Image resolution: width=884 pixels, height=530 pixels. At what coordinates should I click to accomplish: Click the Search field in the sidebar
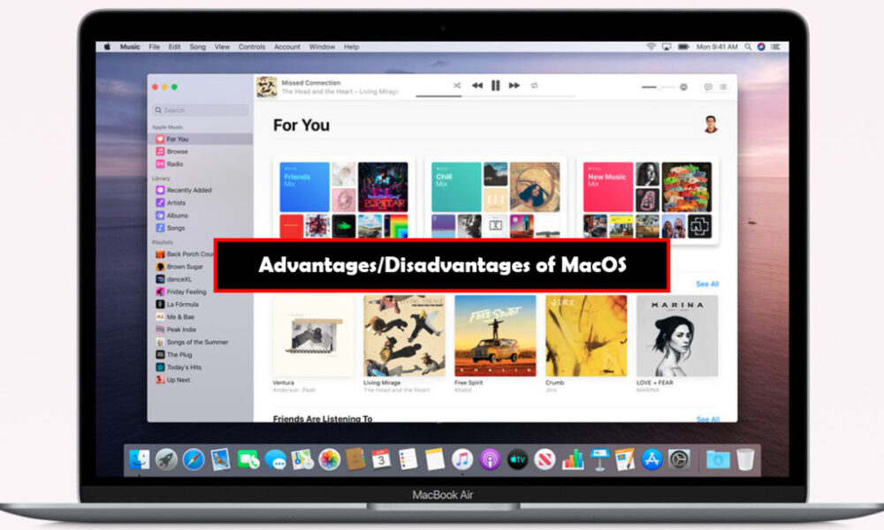click(199, 110)
